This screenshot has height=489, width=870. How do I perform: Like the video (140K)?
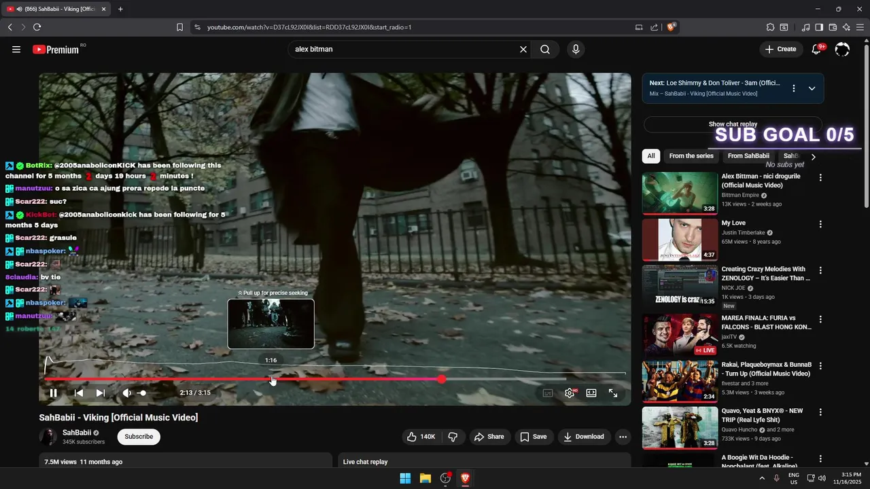click(421, 437)
